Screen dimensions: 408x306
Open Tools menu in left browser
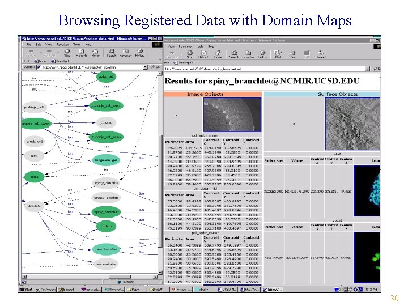(76, 45)
